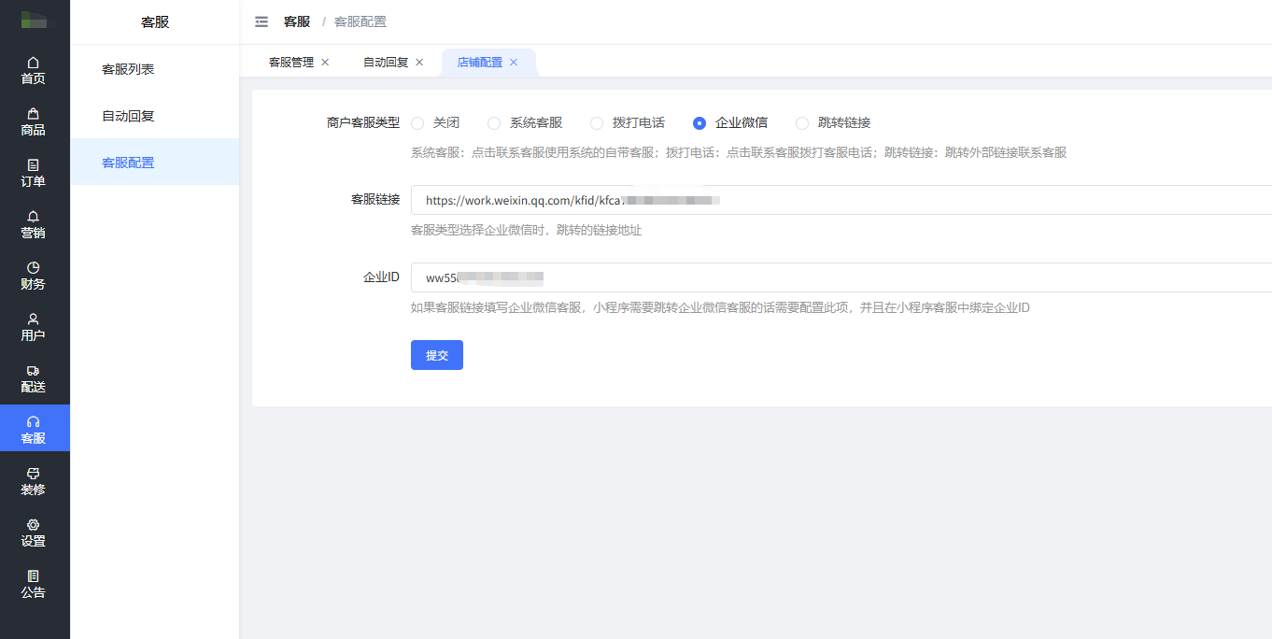Open the 营销 marketing bell icon

tap(34, 217)
